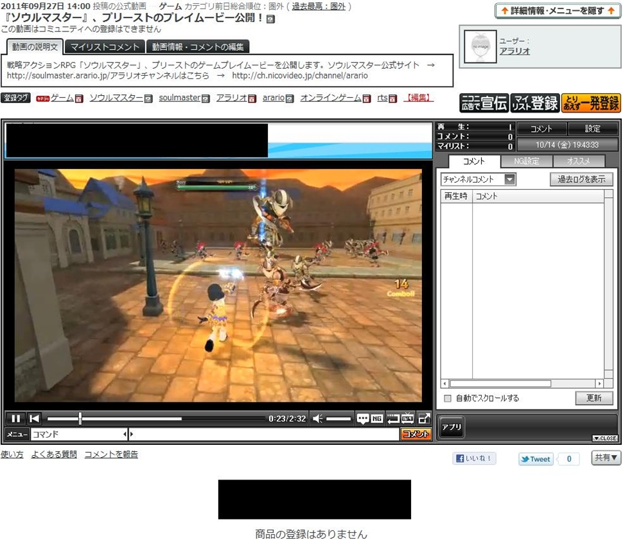Open the ゲーム tag link
The width and height of the screenshot is (623, 540).
(x=62, y=98)
